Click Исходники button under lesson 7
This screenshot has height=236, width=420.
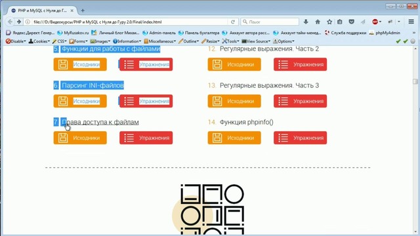[80, 138]
